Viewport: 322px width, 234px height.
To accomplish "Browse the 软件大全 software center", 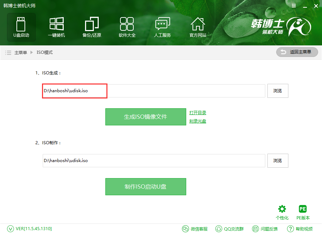I will coord(127,27).
